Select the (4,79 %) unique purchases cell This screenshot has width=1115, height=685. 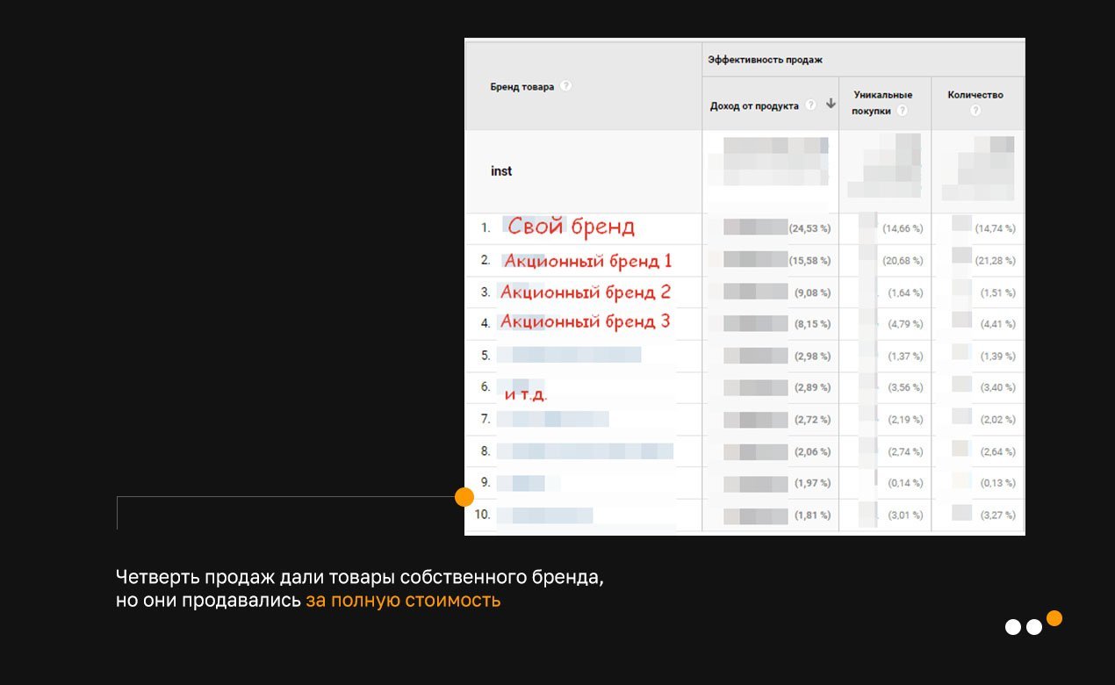click(905, 324)
